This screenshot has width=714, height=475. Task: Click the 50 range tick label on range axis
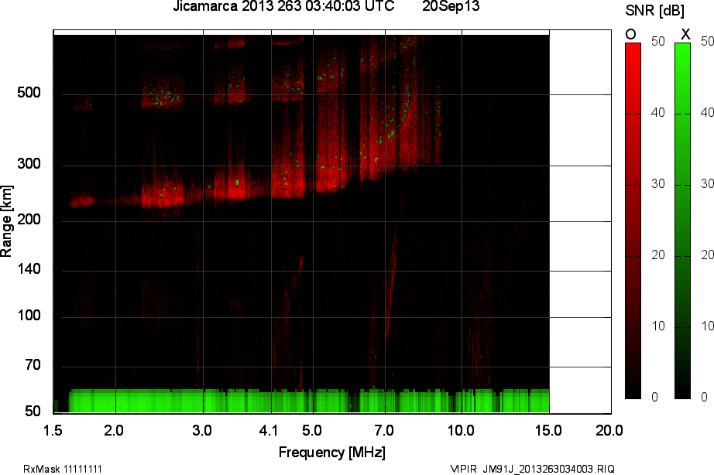[x=33, y=412]
